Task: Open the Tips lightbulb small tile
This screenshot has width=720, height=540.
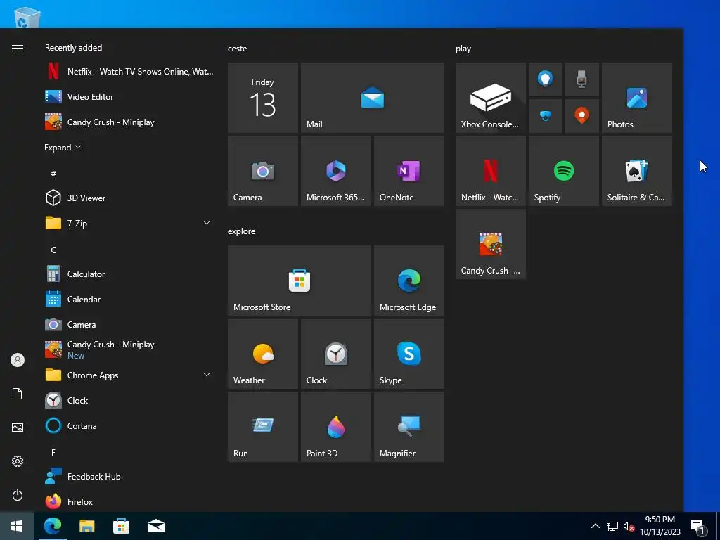Action: tap(546, 79)
